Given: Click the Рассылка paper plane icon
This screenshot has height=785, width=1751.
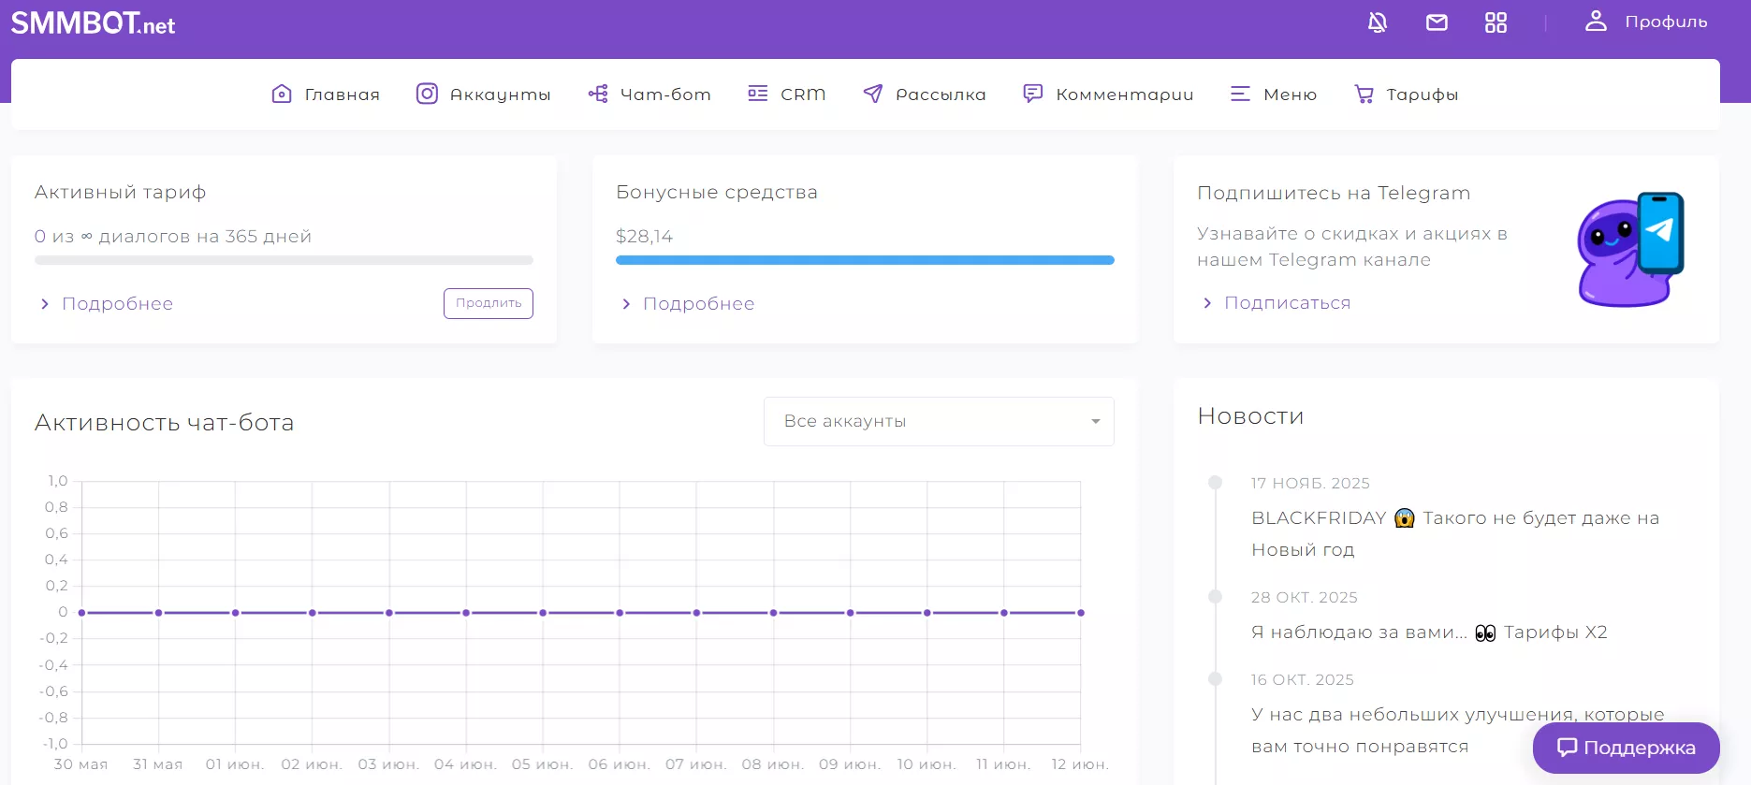Looking at the screenshot, I should tap(873, 94).
